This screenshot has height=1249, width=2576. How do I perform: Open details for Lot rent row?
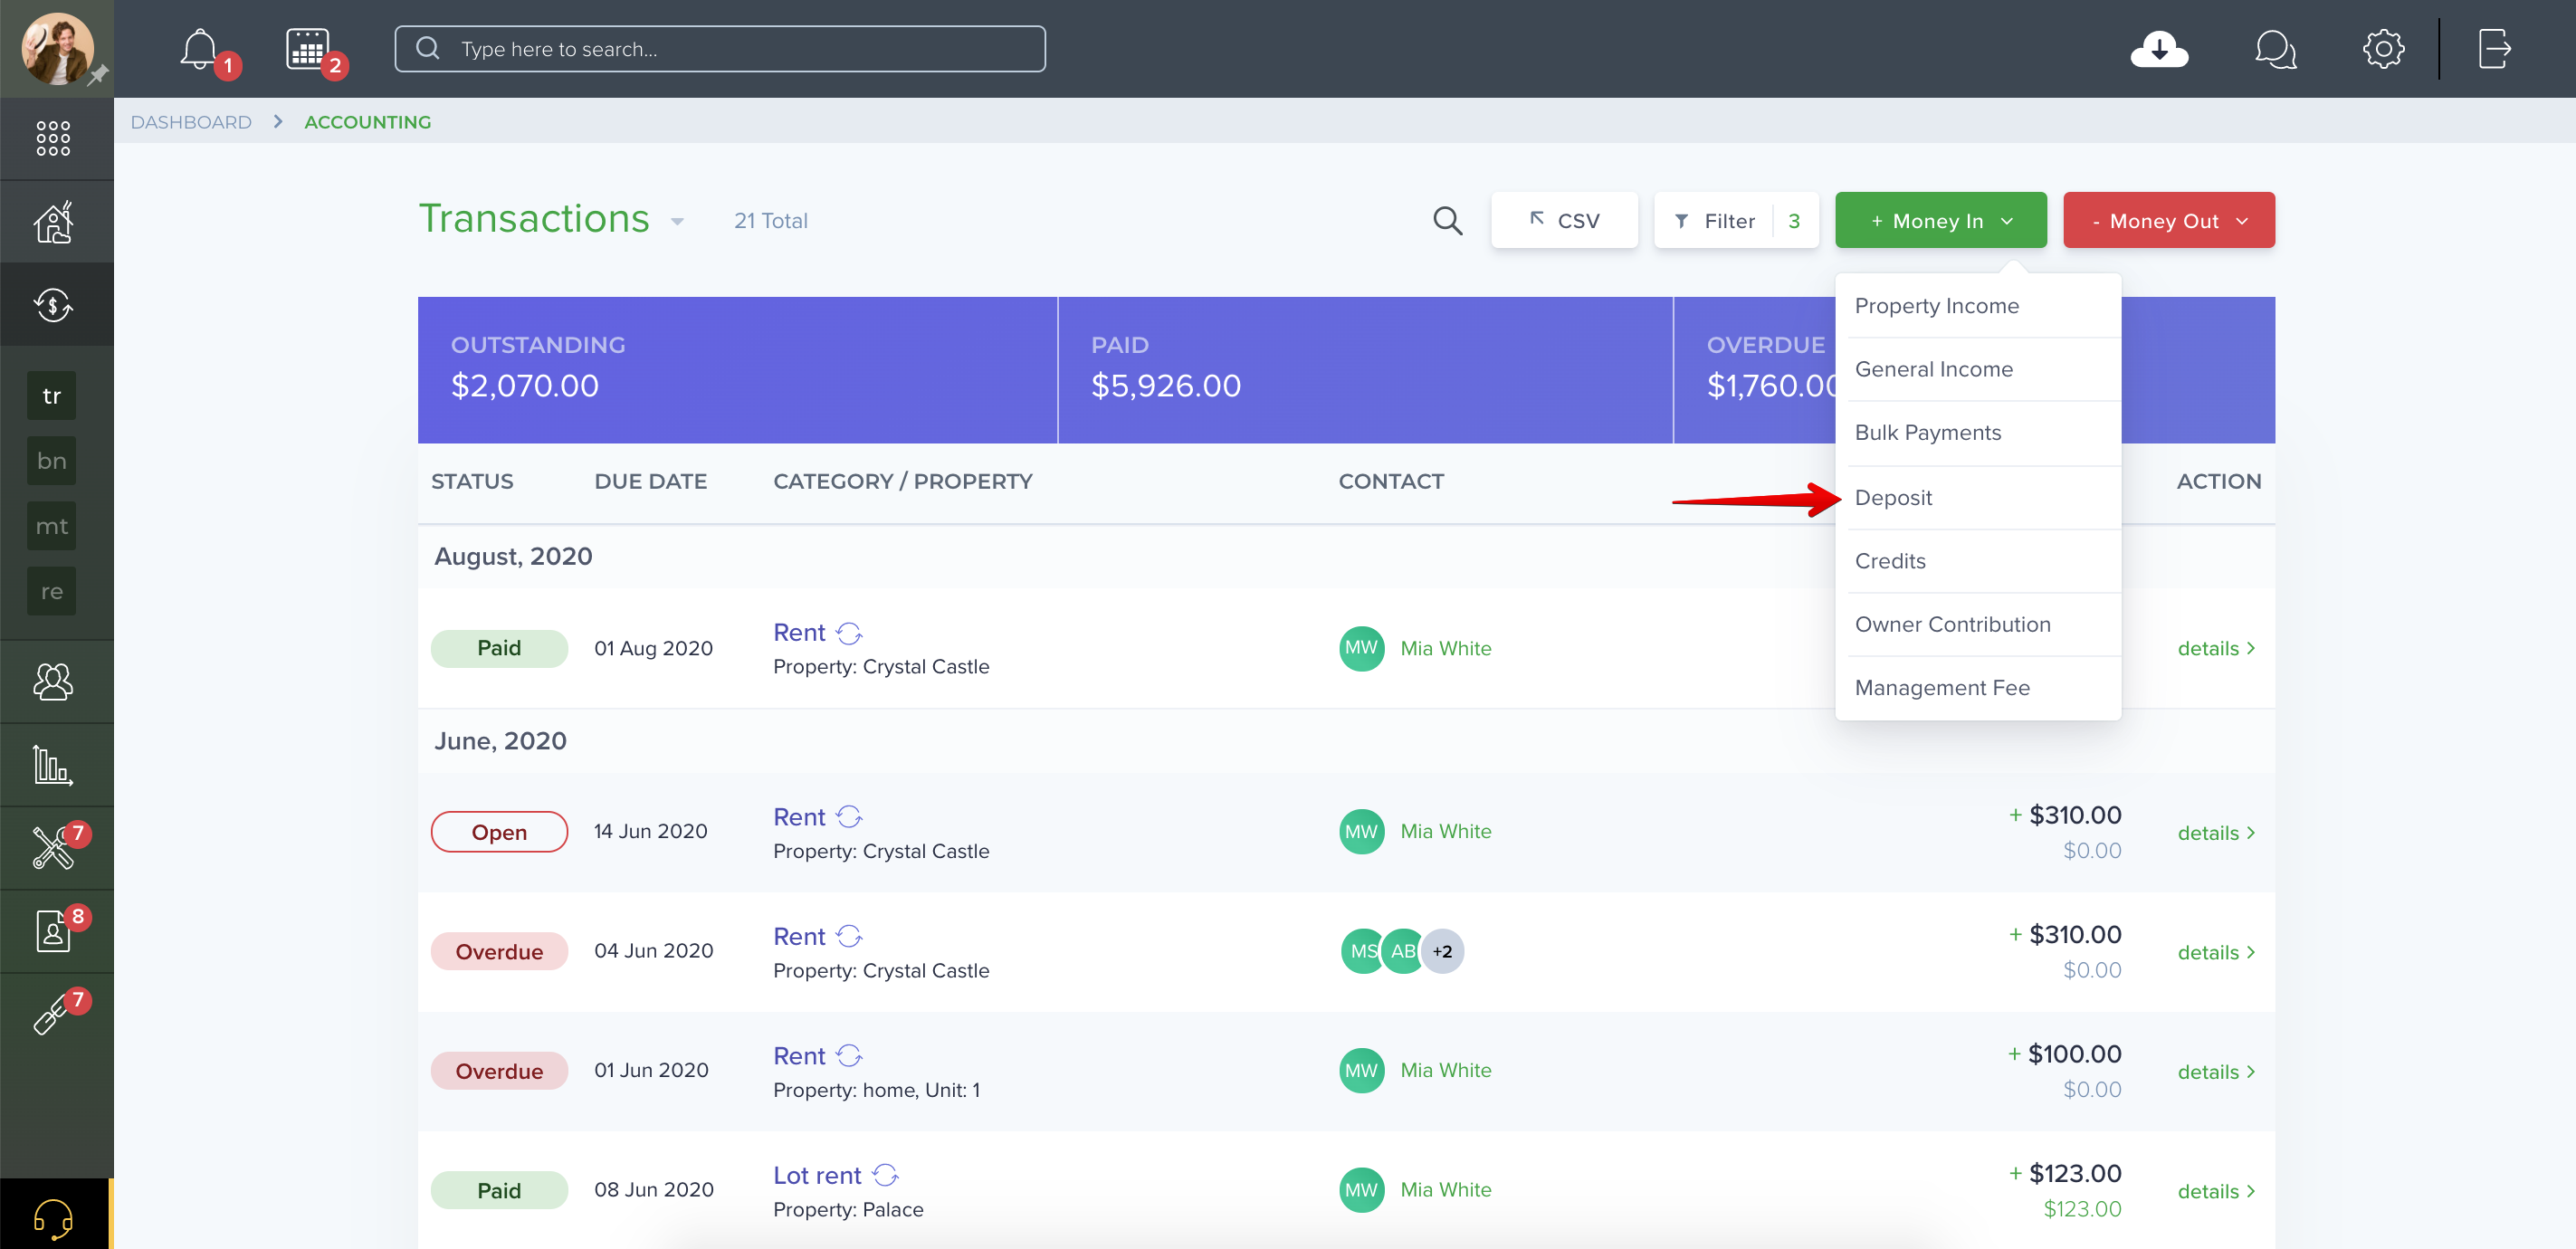coord(2216,1191)
